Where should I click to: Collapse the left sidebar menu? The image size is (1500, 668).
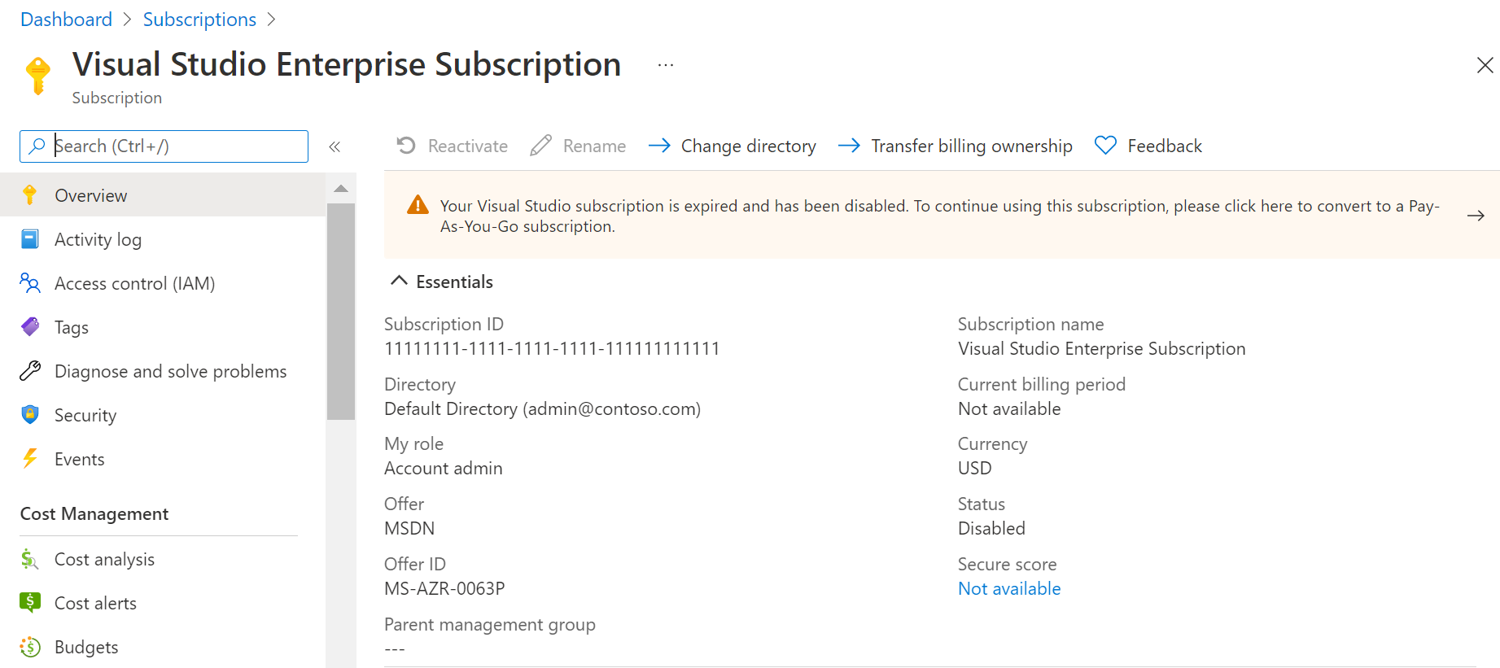click(x=335, y=146)
